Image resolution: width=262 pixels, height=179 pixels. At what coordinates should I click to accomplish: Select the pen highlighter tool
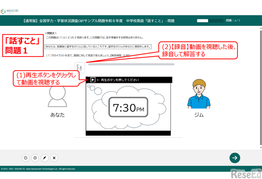tap(45, 158)
